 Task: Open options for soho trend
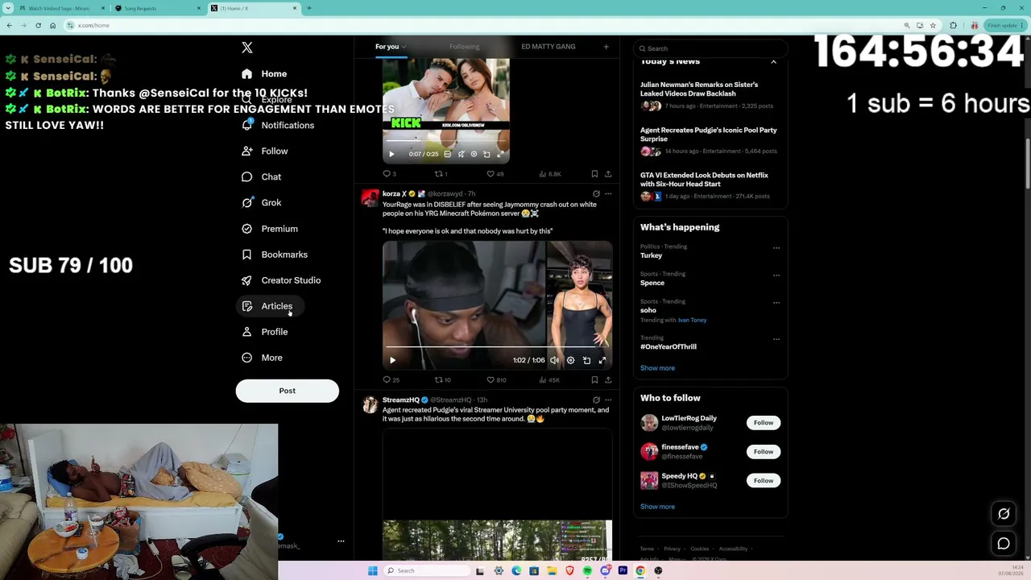click(x=776, y=303)
